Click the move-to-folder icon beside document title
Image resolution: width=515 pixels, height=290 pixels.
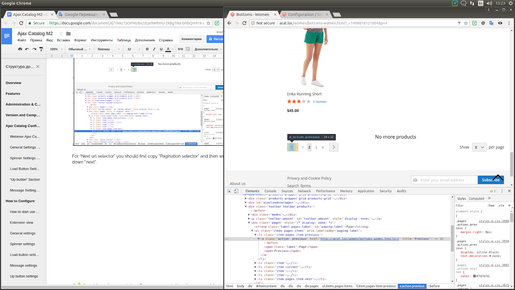68,34
